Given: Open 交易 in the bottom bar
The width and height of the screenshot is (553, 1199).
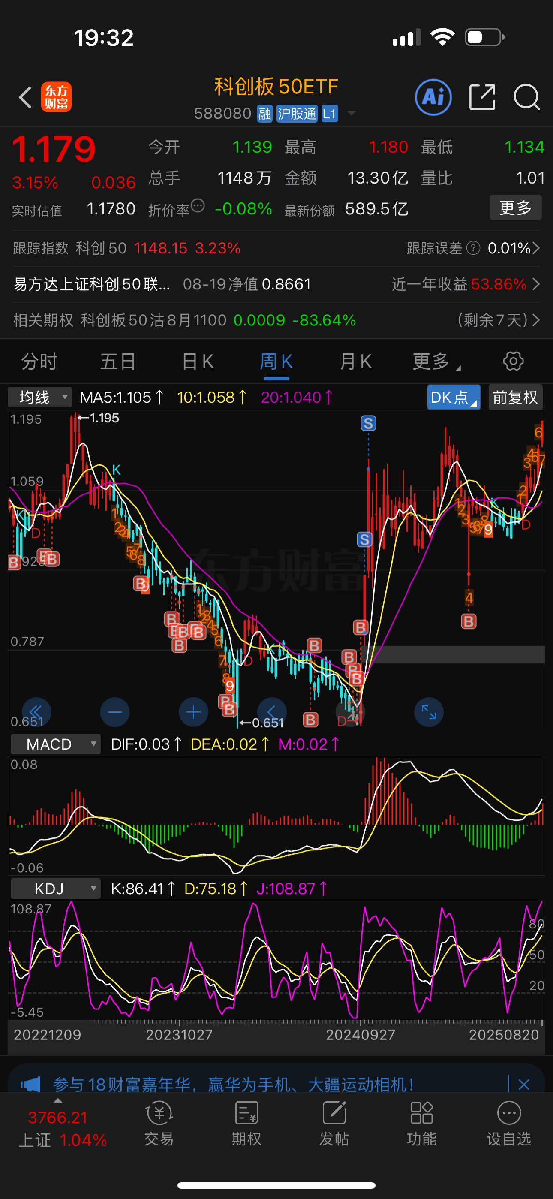Looking at the screenshot, I should (159, 1124).
